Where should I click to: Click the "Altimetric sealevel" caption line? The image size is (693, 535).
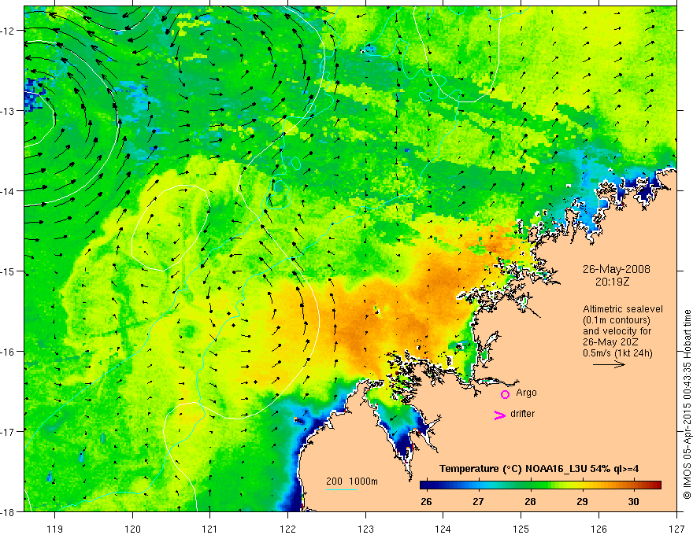(x=623, y=309)
